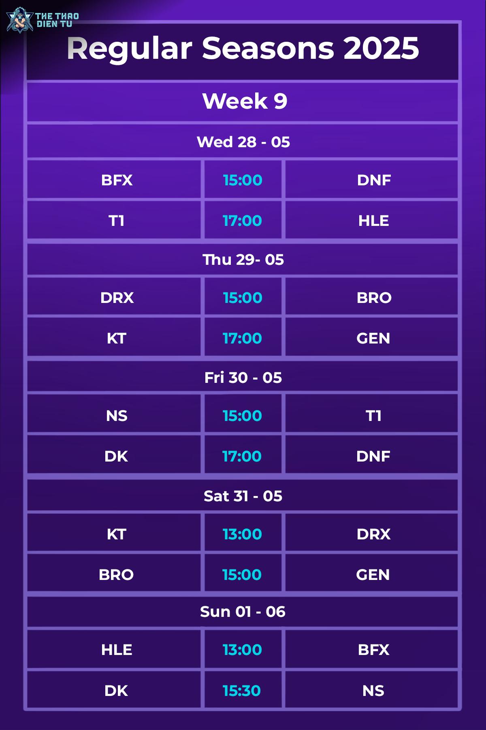Select BRO in the Saturday 15:00 match

click(x=116, y=575)
